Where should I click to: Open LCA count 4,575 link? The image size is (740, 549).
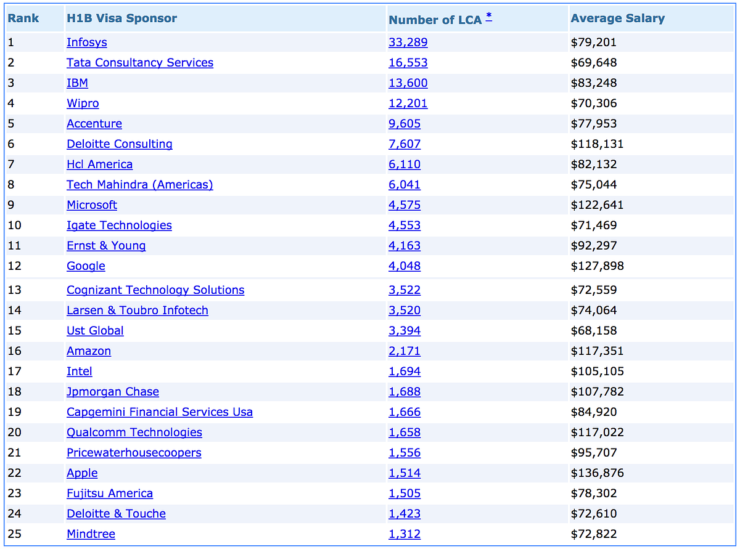click(x=405, y=205)
